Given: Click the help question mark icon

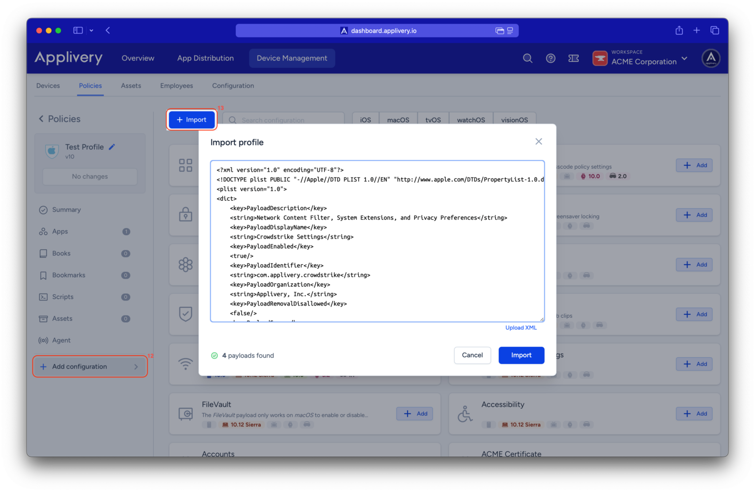Looking at the screenshot, I should (x=551, y=58).
